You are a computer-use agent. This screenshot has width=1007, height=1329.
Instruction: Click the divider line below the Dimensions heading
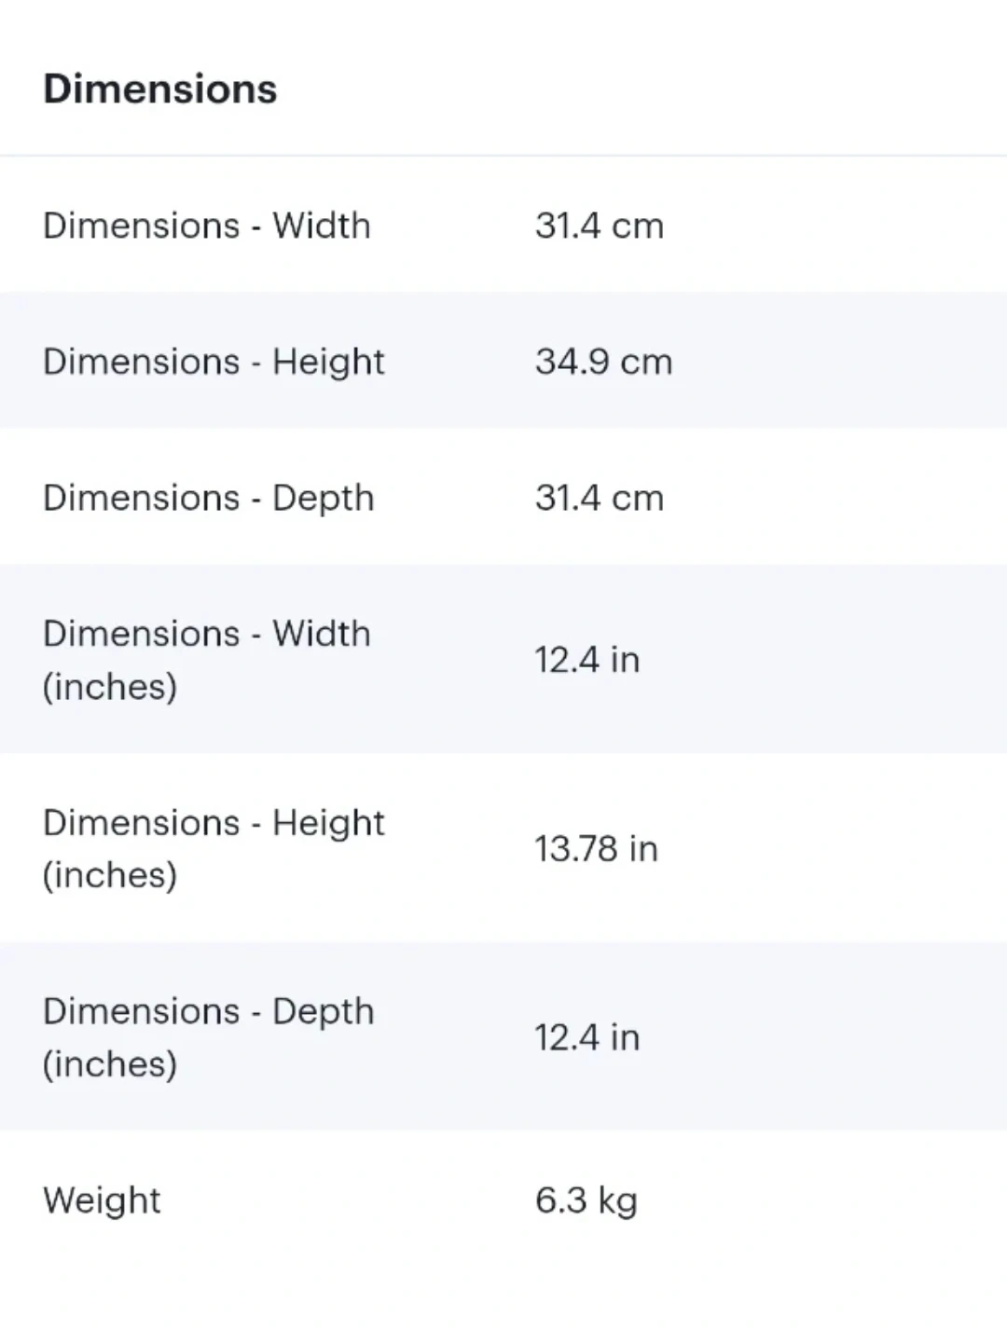(504, 156)
